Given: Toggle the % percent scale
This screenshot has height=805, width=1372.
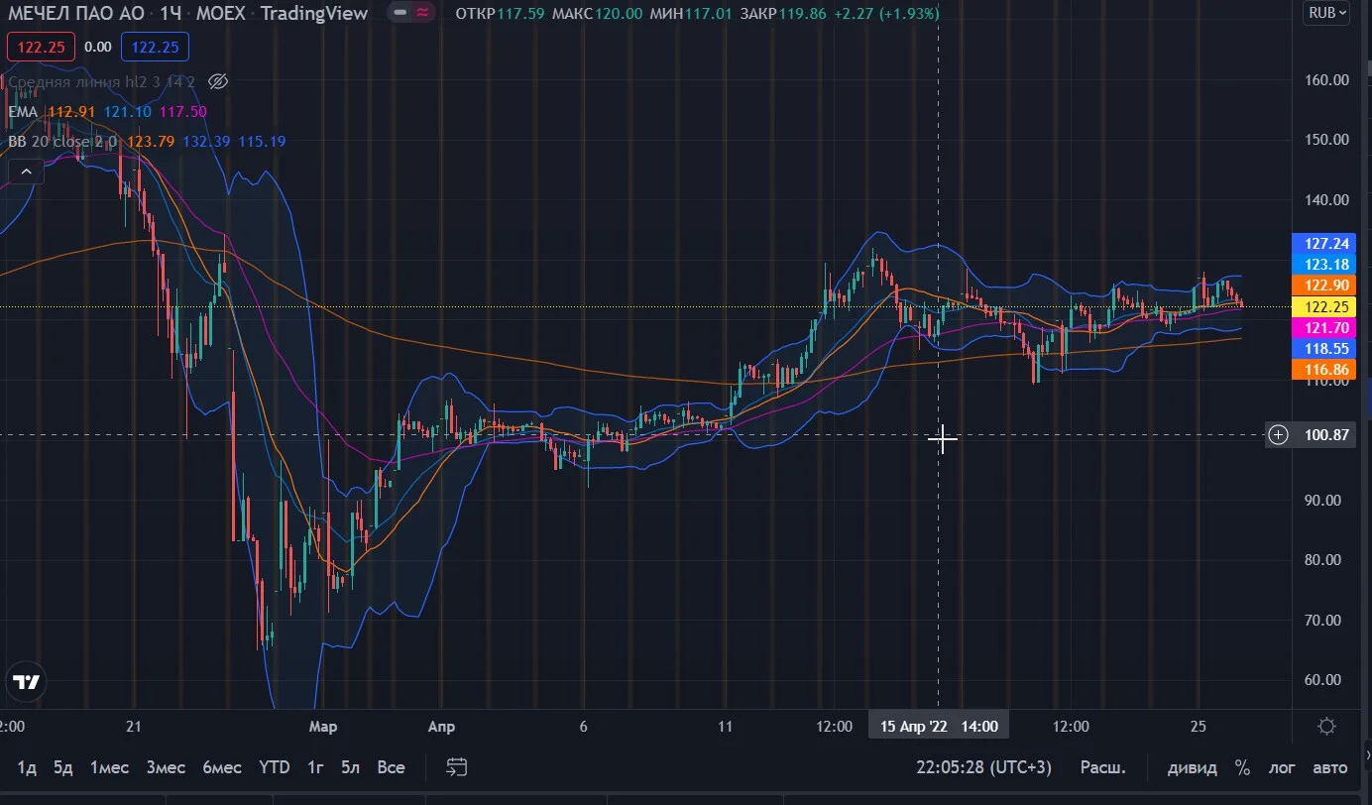Looking at the screenshot, I should click(x=1242, y=767).
